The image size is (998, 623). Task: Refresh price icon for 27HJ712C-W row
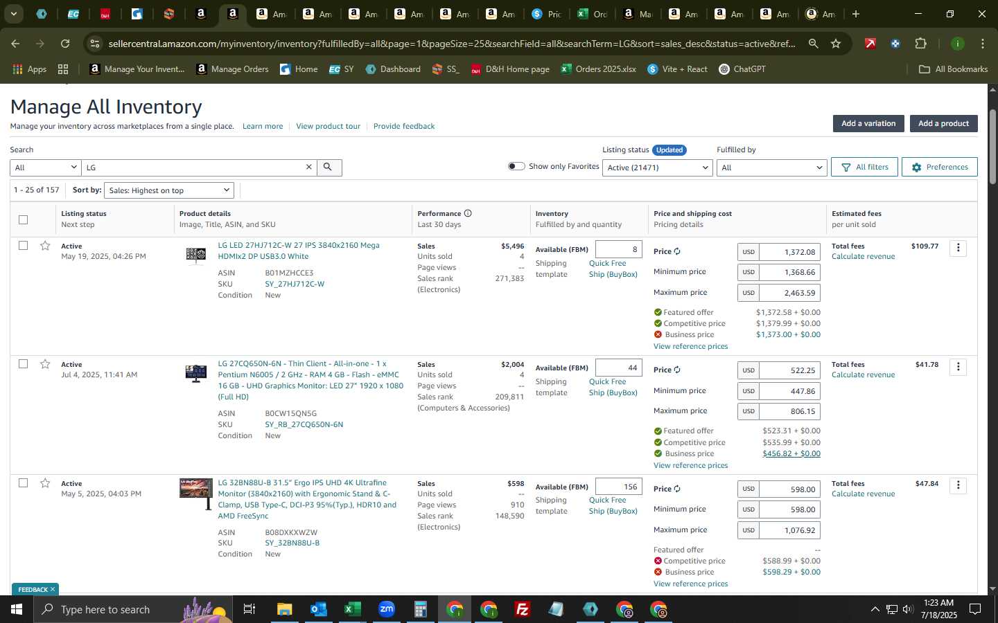tap(677, 251)
